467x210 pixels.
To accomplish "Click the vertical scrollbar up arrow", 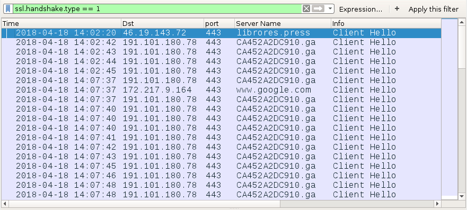I will (461, 22).
